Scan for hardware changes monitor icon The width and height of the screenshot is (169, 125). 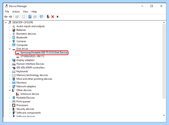click(x=41, y=17)
